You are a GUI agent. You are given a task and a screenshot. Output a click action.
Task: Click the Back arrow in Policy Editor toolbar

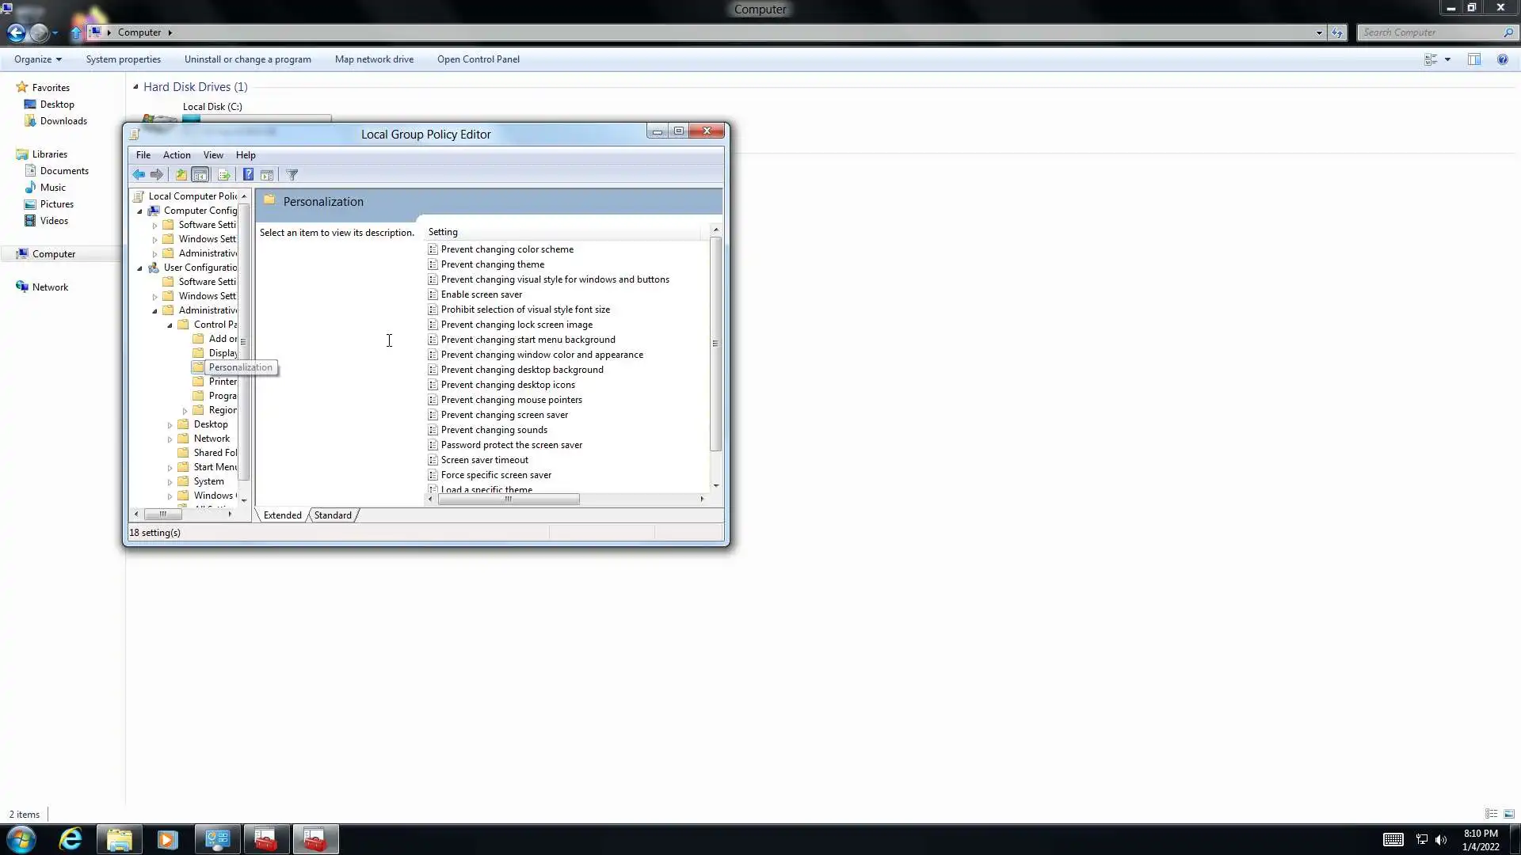pos(139,175)
